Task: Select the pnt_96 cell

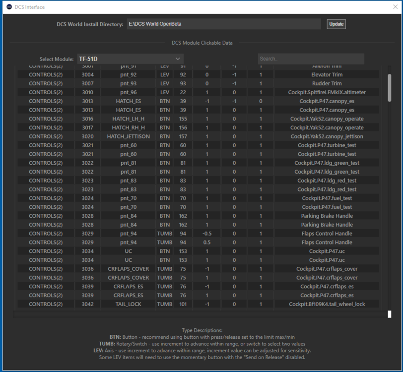Action: [x=128, y=92]
